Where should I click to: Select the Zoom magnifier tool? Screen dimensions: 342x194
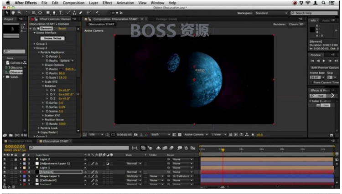(20, 13)
